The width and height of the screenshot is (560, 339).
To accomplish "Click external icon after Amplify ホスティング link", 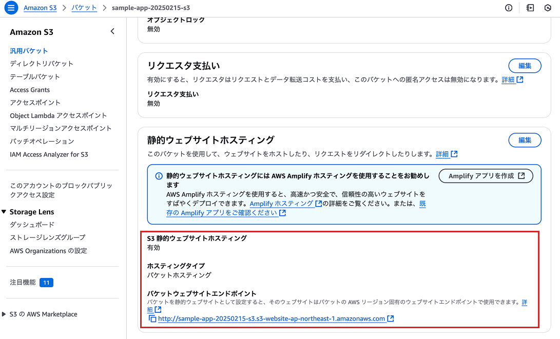I will click(x=319, y=204).
